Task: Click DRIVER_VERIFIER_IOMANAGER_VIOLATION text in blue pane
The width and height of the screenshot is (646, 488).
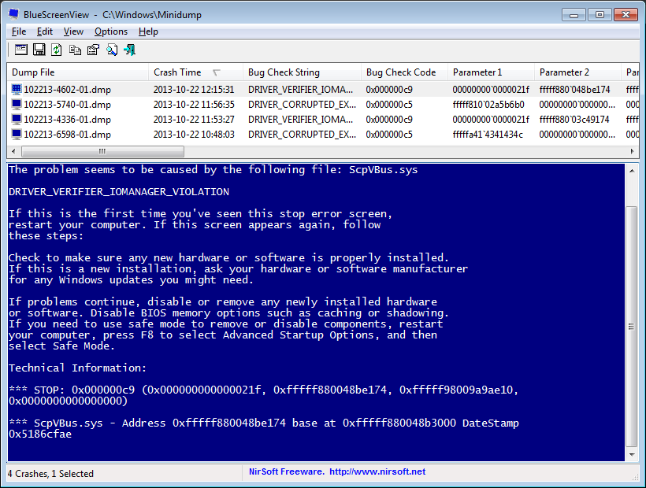Action: click(x=119, y=192)
